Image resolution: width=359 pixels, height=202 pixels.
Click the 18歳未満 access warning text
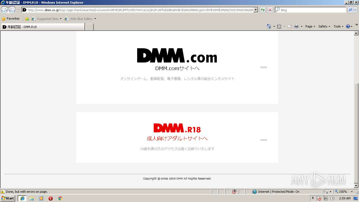pos(177,149)
